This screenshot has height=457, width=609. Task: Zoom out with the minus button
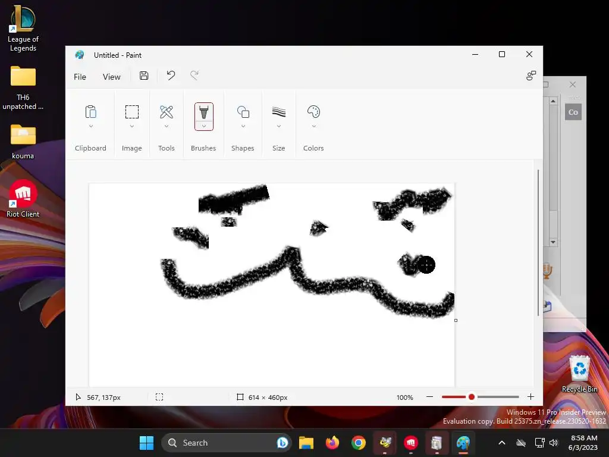pyautogui.click(x=429, y=397)
